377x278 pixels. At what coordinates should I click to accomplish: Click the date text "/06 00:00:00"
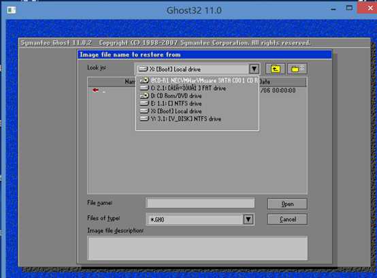point(278,91)
